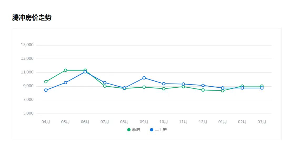Toggle the 新房 series via its legend label
The image size is (282, 144).
tap(136, 130)
